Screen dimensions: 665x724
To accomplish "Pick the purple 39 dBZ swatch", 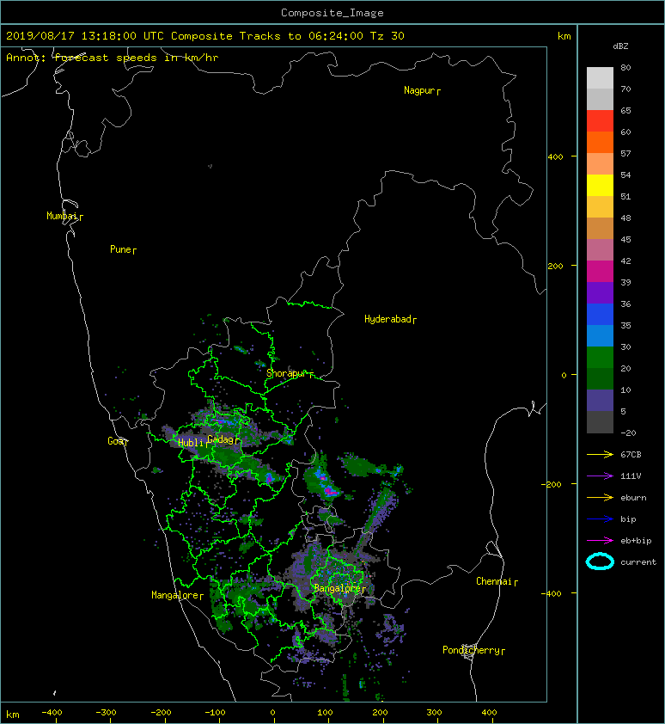I will coord(600,292).
